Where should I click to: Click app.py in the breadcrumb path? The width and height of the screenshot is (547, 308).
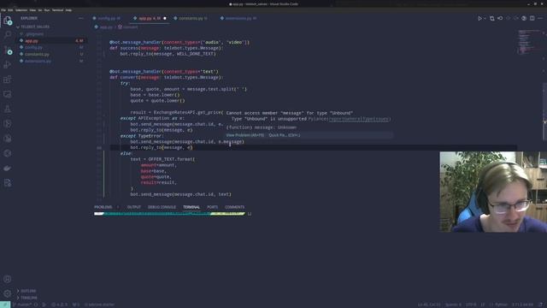106,27
